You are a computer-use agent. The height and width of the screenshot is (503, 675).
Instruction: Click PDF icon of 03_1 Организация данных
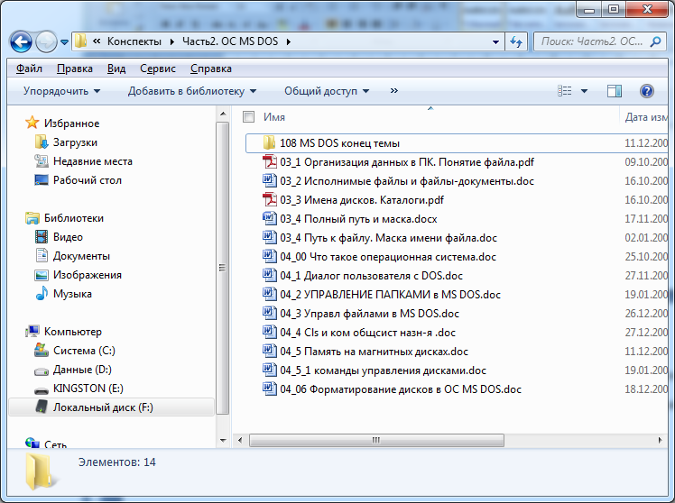270,161
